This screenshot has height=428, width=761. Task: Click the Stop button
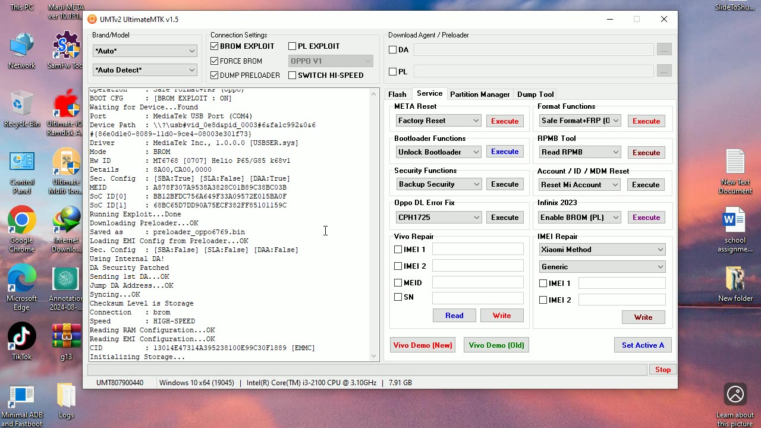coord(663,370)
